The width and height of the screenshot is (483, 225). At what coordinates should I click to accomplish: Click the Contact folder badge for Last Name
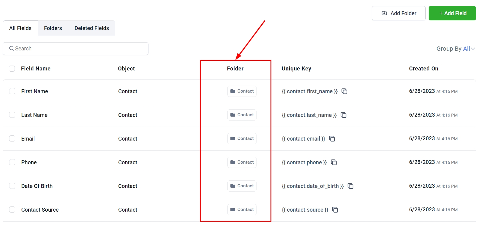coord(242,115)
